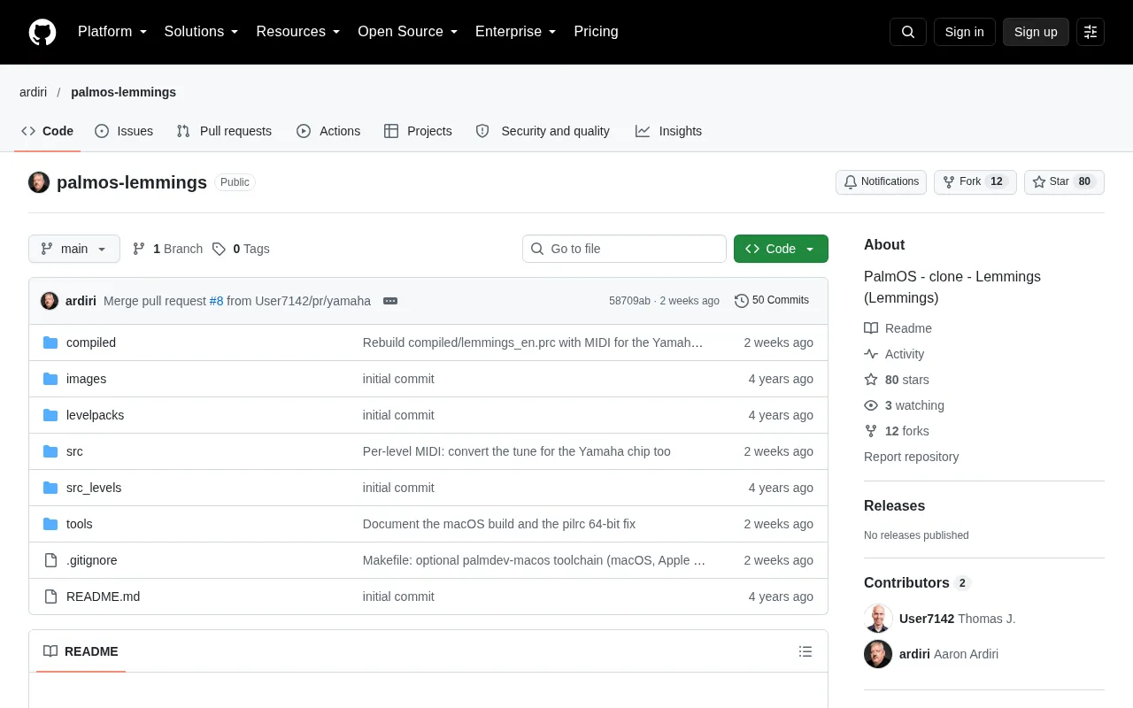1133x708 pixels.
Task: Expand the Enterprise dropdown
Action: coord(515,32)
